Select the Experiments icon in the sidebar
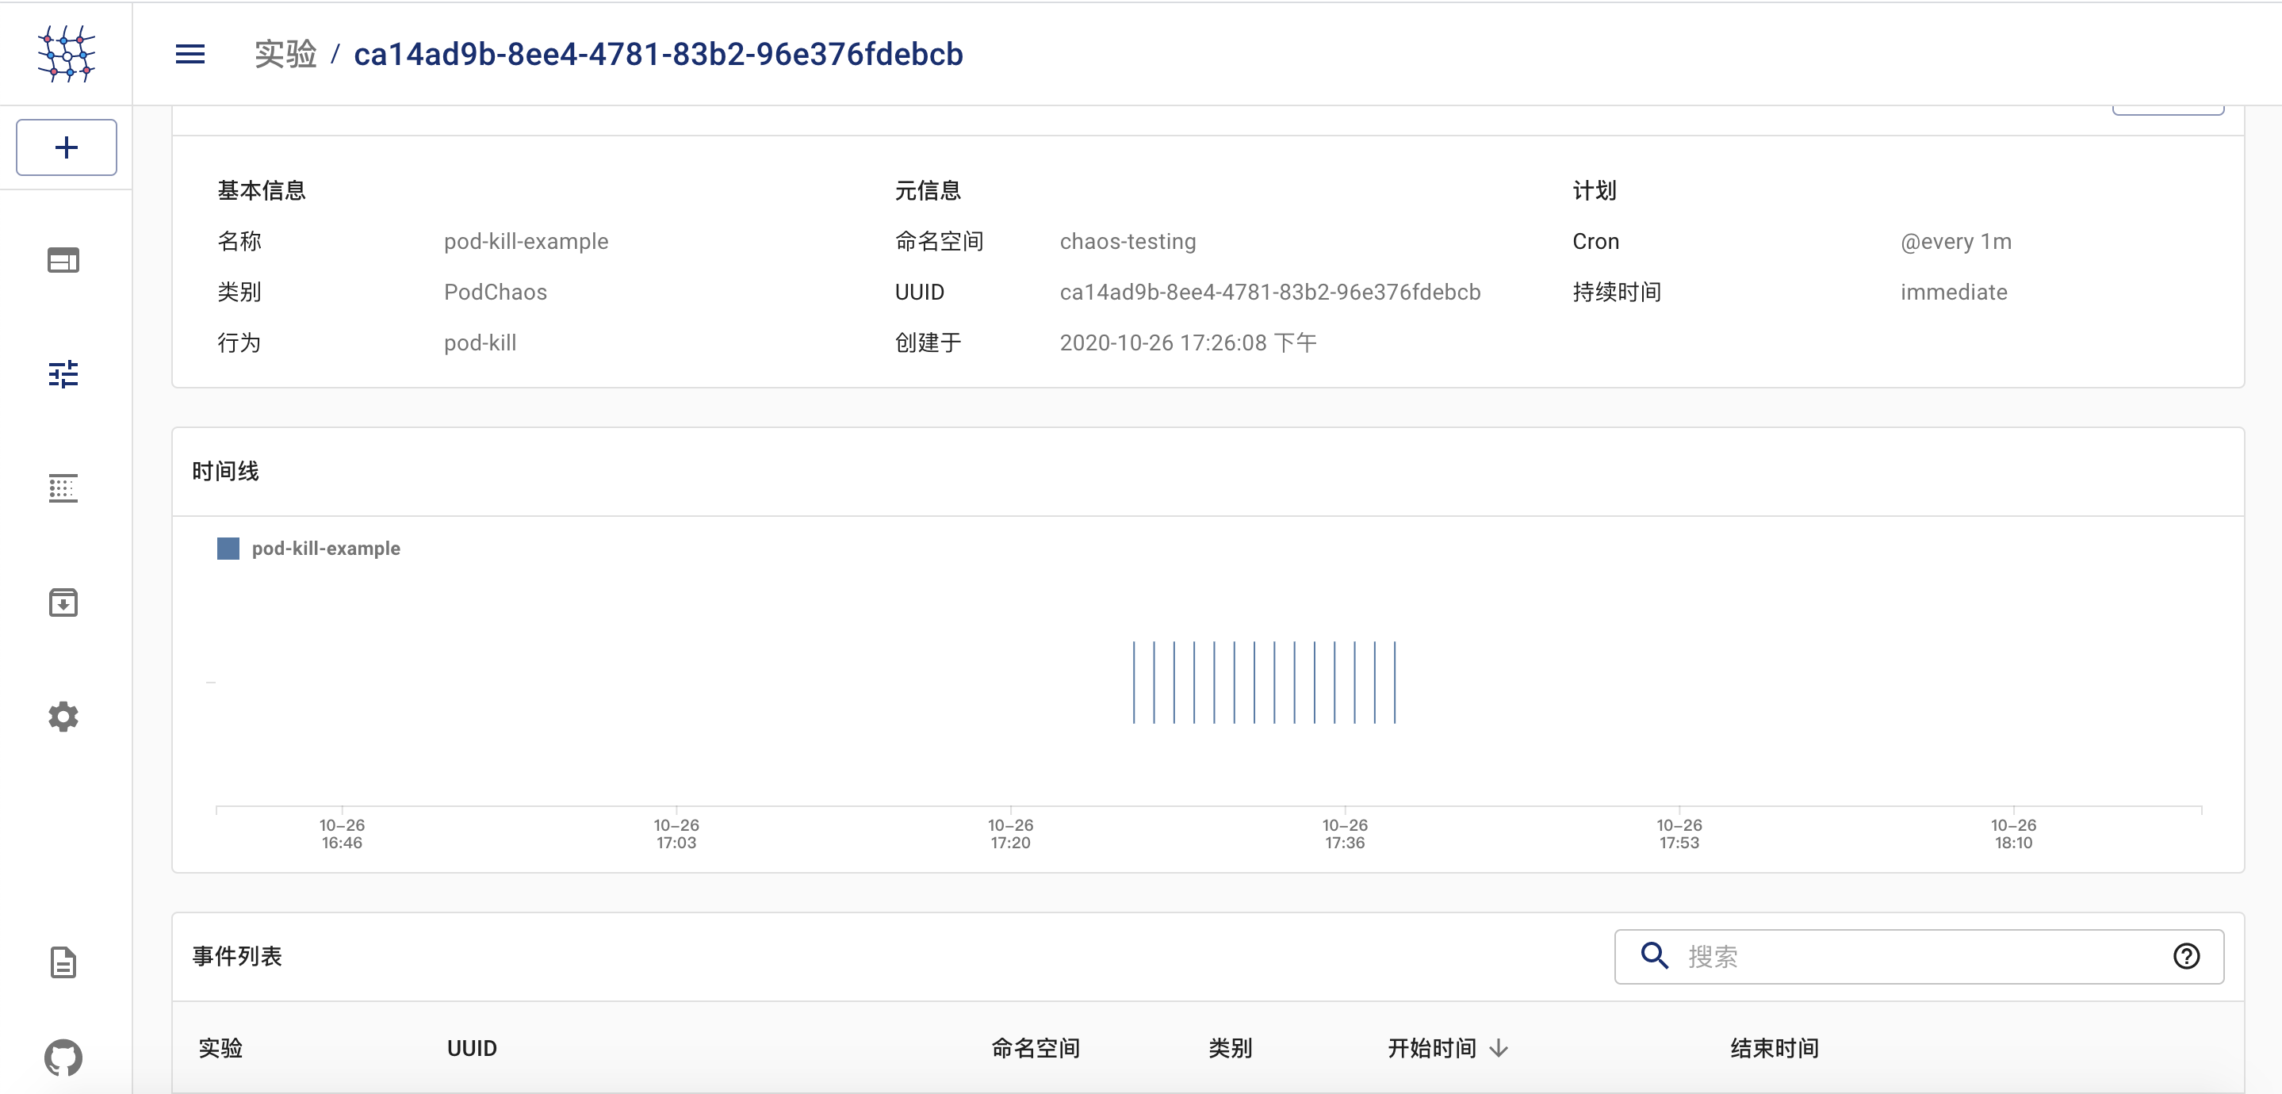 [x=62, y=374]
